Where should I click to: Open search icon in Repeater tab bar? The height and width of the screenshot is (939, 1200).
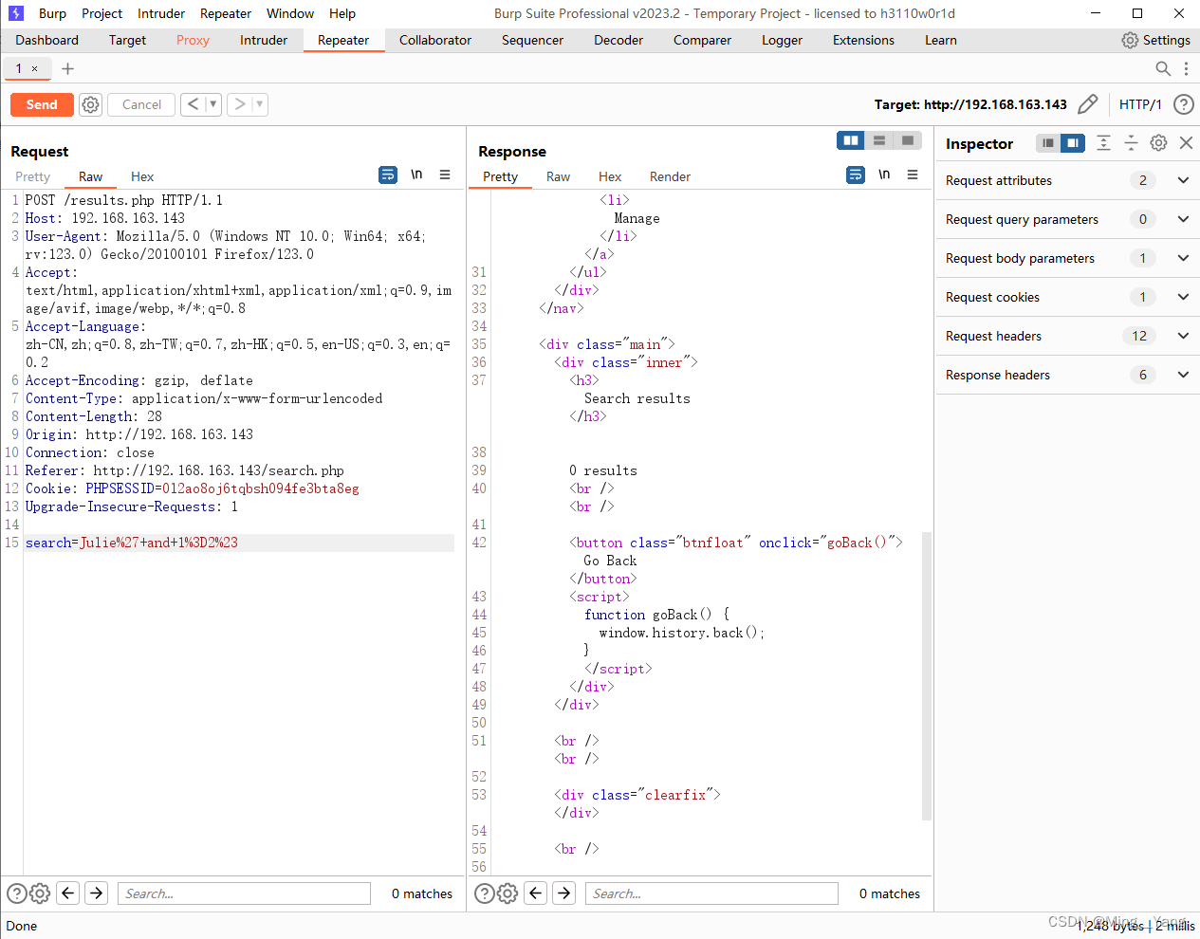click(x=1162, y=68)
